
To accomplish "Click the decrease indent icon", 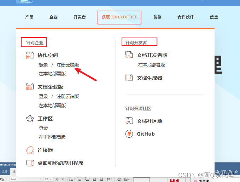I will [x=95, y=179].
